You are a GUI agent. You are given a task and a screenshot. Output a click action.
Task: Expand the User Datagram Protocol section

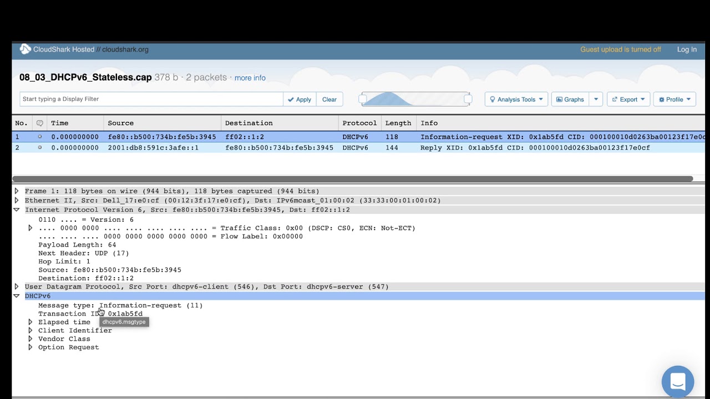tap(17, 287)
